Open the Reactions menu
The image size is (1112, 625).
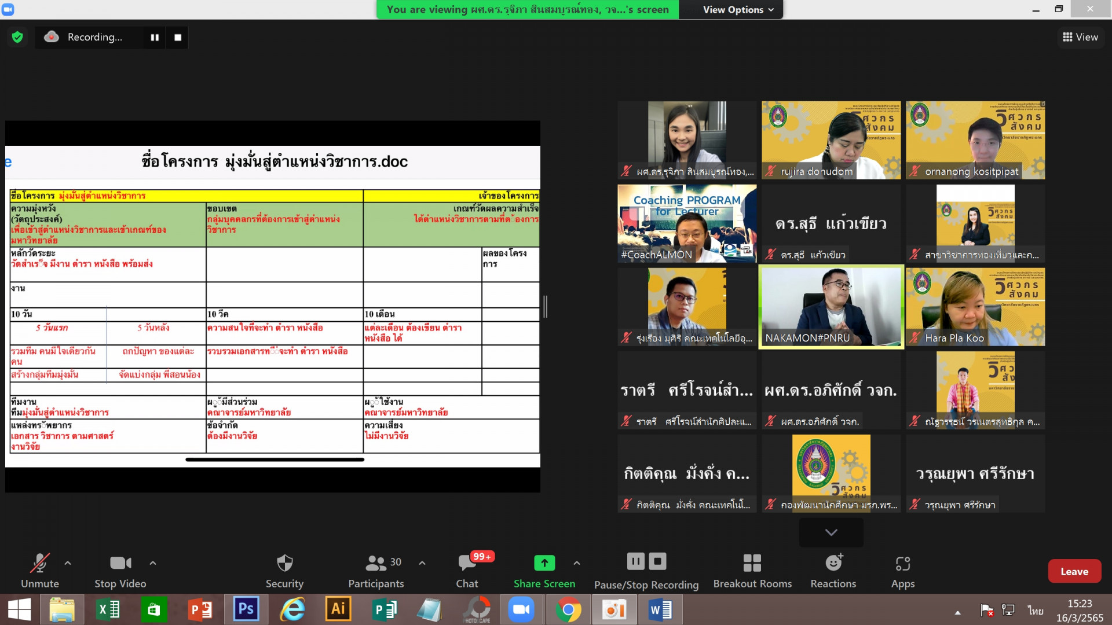click(x=833, y=570)
